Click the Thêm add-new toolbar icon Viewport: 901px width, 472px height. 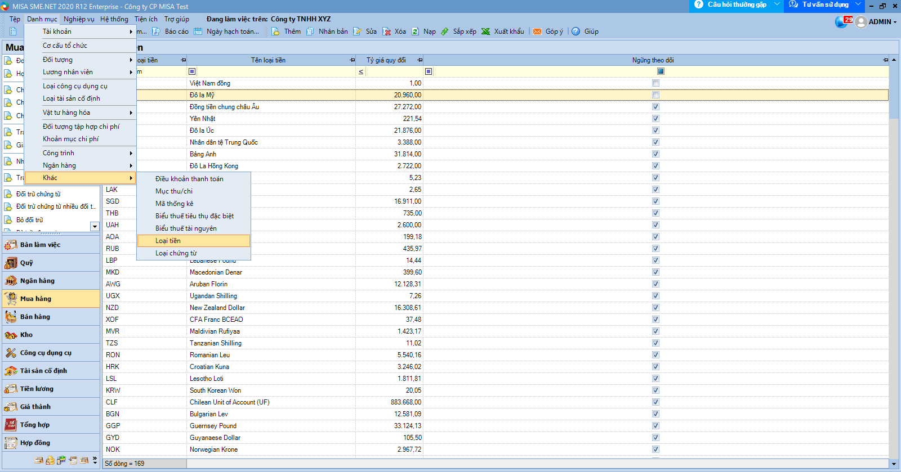[x=275, y=32]
